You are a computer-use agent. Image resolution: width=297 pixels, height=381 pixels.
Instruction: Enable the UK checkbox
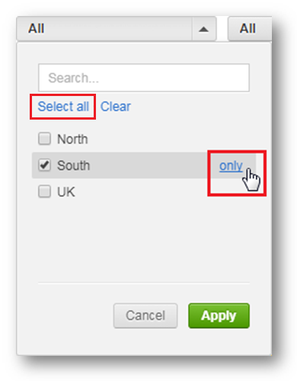click(x=44, y=191)
